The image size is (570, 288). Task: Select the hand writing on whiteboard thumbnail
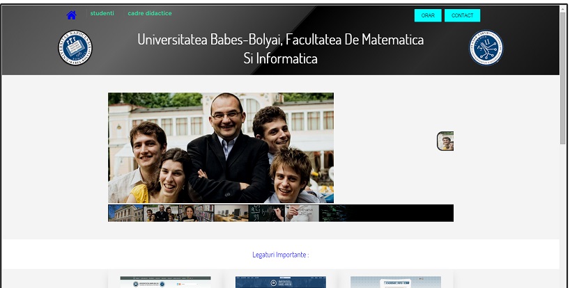(302, 214)
